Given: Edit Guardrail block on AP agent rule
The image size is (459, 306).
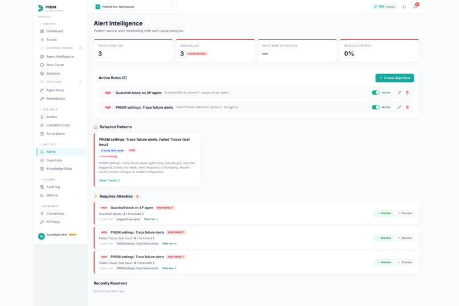Looking at the screenshot, I should (399, 92).
